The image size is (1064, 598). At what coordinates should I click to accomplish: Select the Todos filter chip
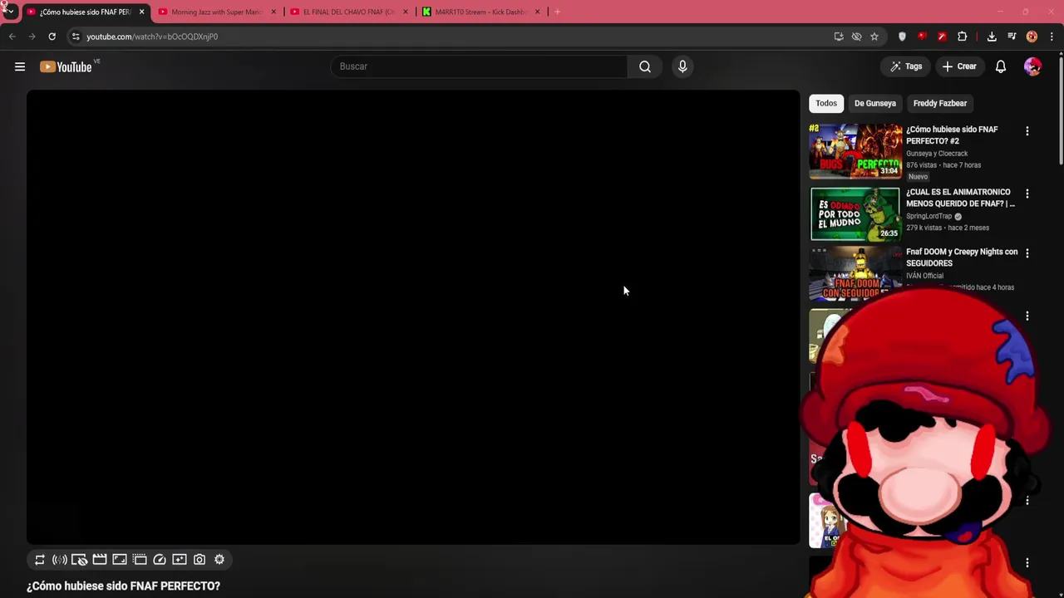coord(826,103)
